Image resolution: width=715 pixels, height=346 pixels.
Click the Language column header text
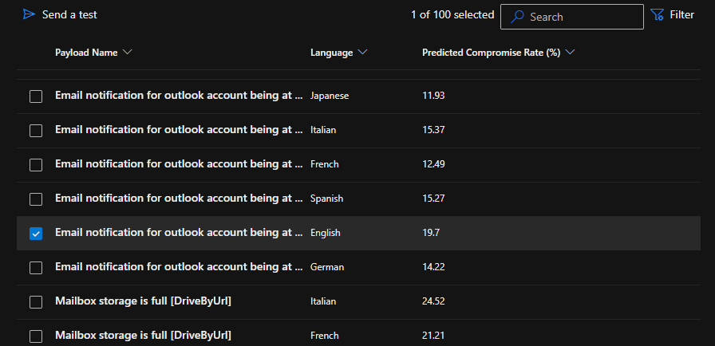(x=331, y=53)
